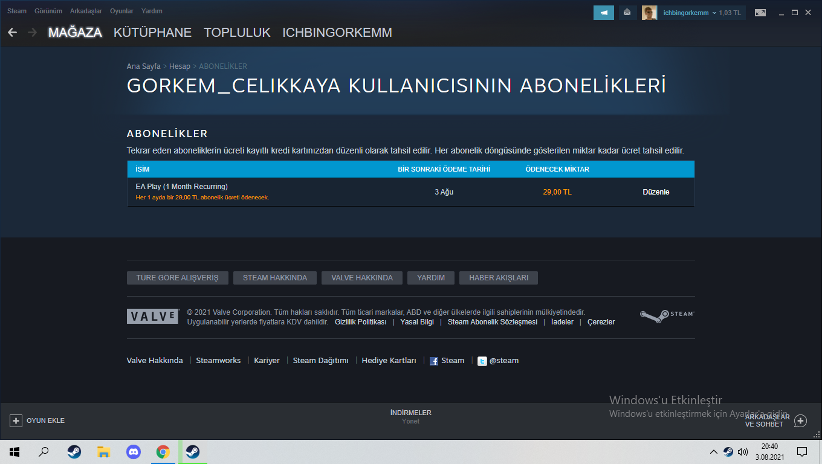Open the Gizlilik Politikası link
822x464 pixels.
tap(361, 322)
